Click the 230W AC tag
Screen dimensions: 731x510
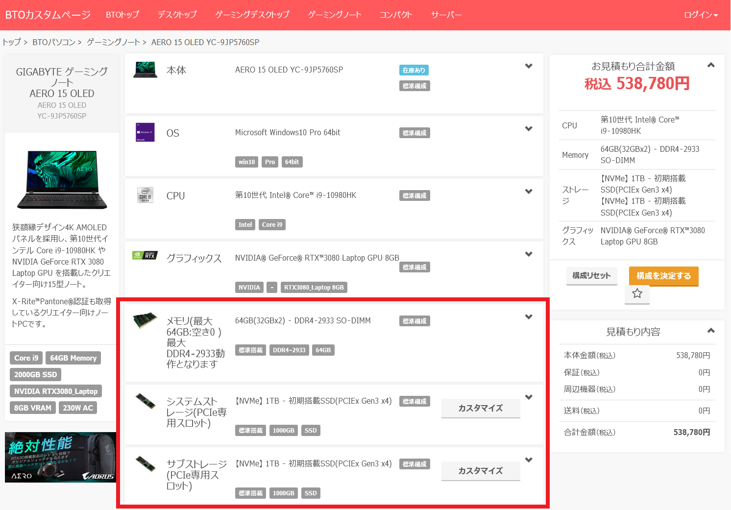click(x=78, y=408)
